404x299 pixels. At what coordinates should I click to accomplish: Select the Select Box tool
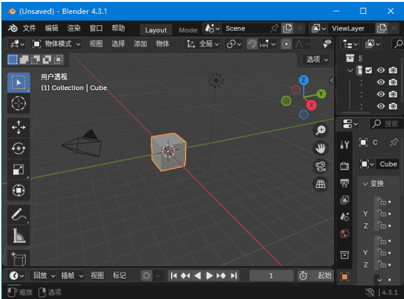click(x=18, y=83)
